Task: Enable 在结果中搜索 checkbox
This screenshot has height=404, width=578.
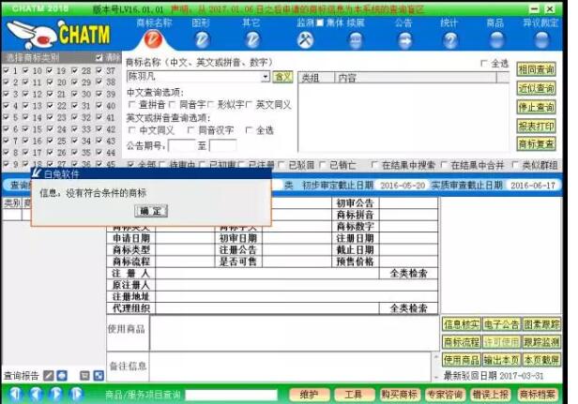Action: tap(374, 165)
